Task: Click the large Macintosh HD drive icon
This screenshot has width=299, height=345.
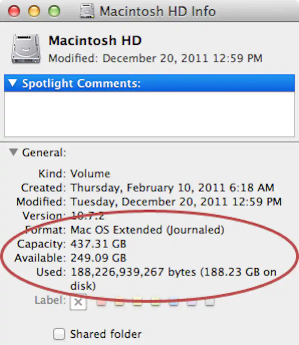Action: tap(25, 48)
